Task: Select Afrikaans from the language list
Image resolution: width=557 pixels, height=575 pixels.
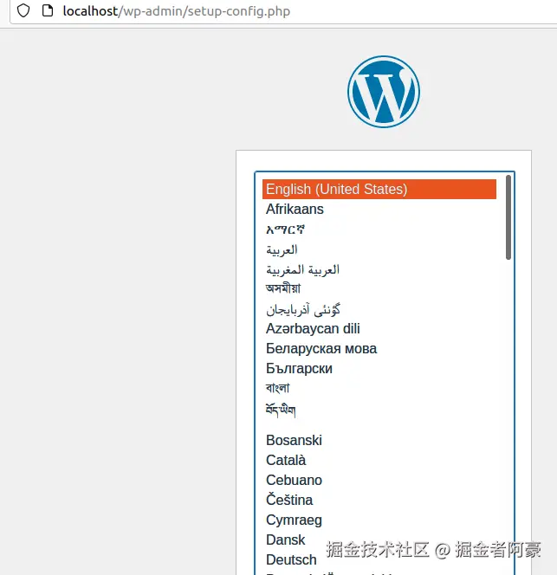Action: tap(379, 209)
